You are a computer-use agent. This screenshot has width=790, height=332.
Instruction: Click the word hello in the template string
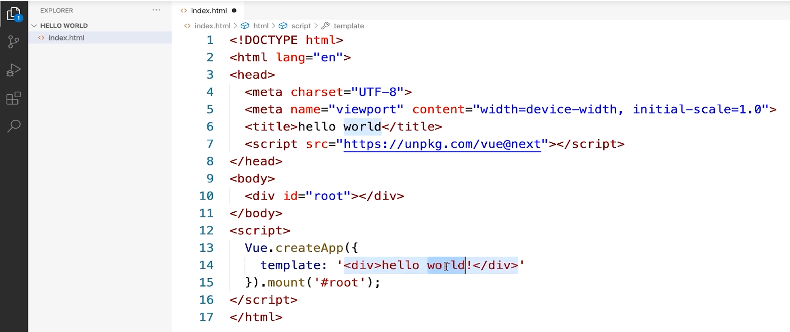401,265
